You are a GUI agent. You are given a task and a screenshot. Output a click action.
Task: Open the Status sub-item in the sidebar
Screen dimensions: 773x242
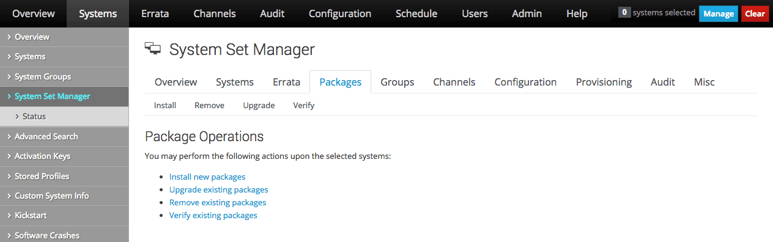64,116
